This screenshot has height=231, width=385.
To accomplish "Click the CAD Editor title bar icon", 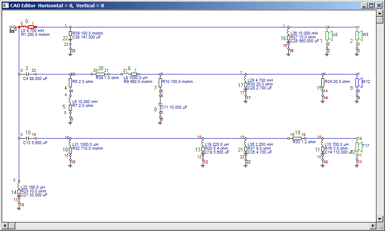I will click(6, 6).
